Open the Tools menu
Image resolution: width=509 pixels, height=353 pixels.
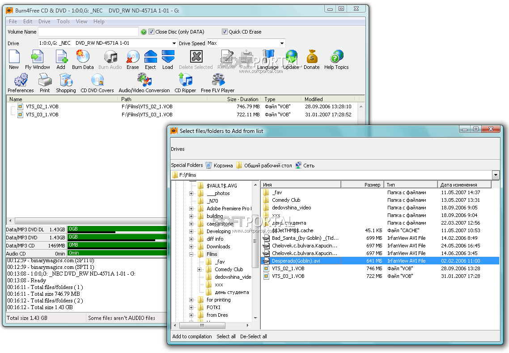tap(63, 21)
